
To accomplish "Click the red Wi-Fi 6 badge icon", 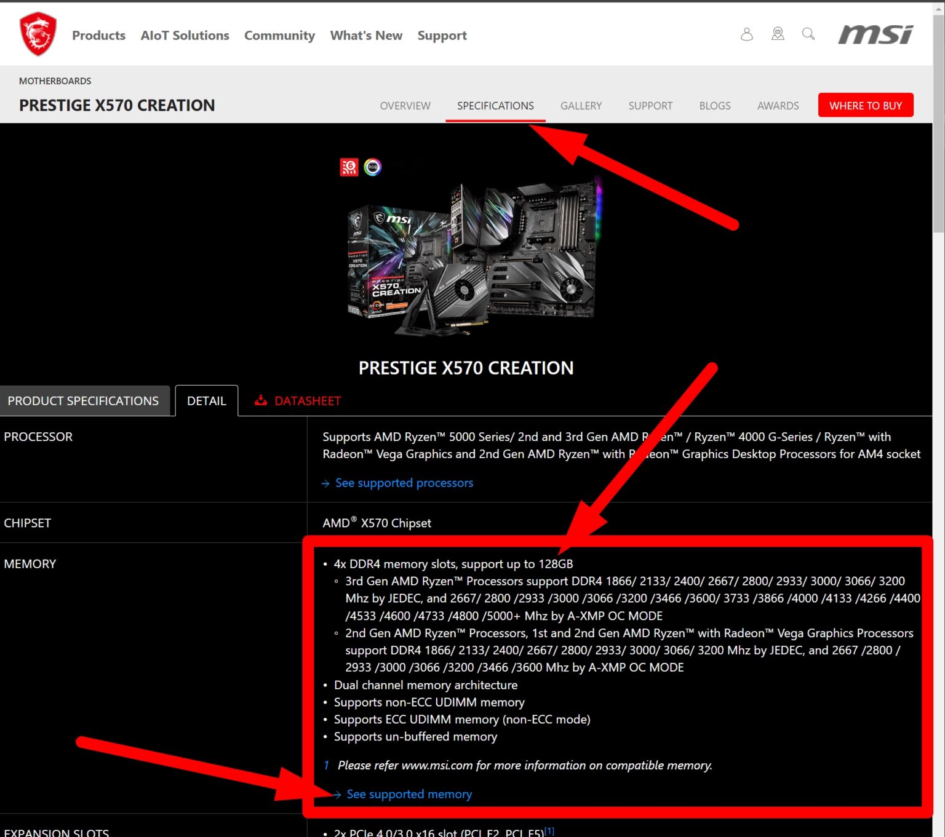I will point(349,167).
